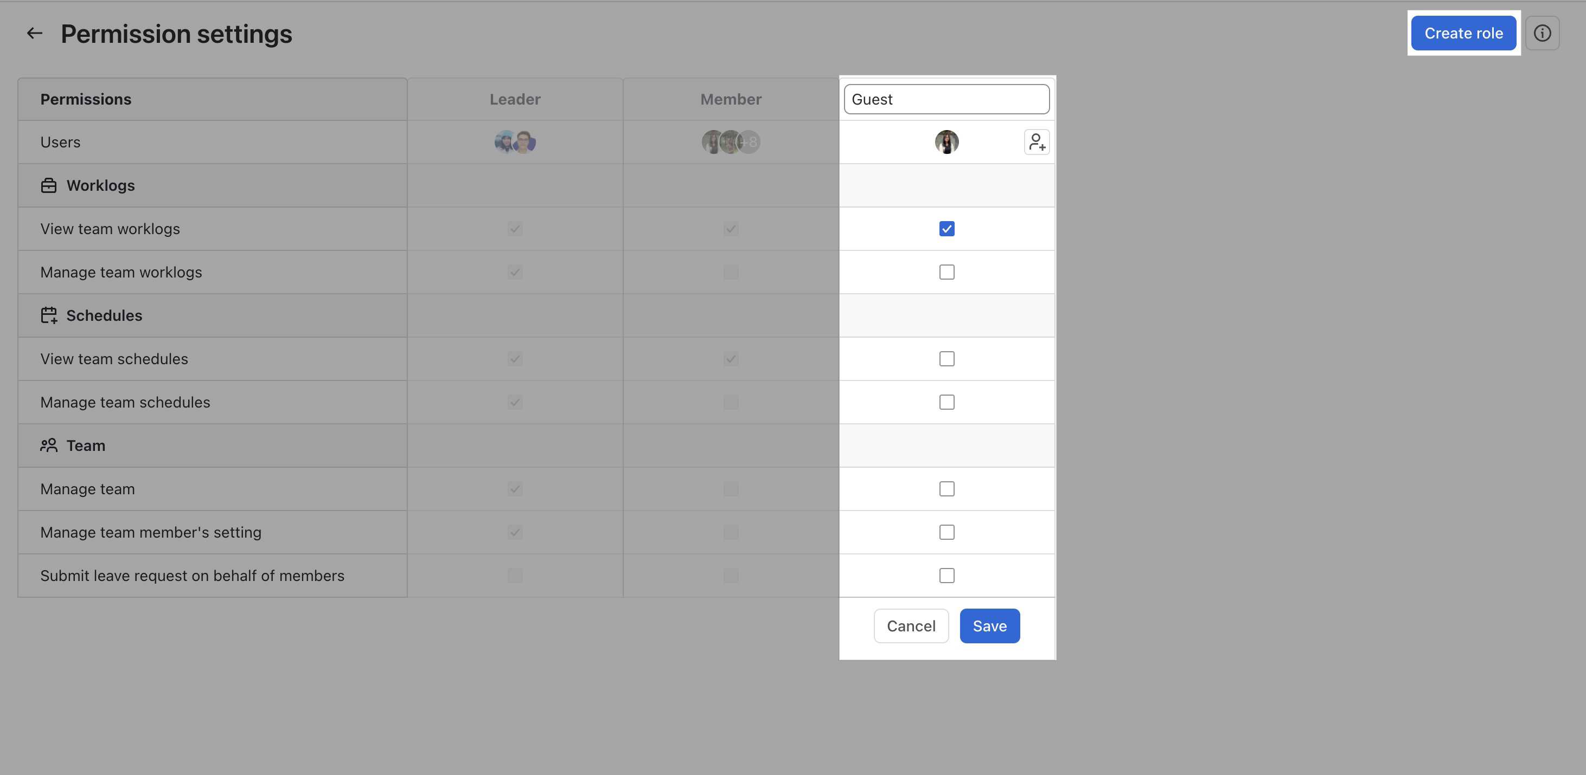The image size is (1586, 775).
Task: Click the Schedules calendar icon
Action: [49, 315]
